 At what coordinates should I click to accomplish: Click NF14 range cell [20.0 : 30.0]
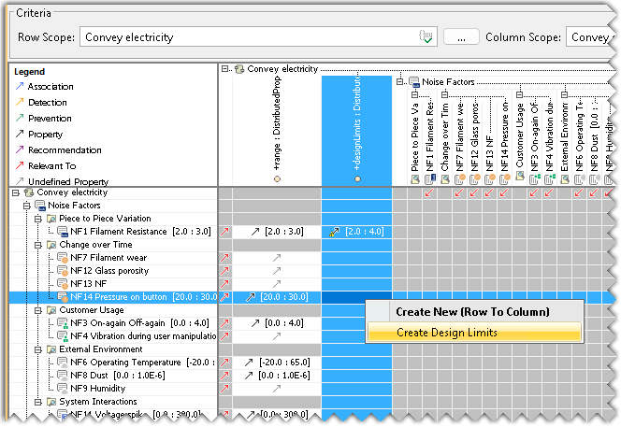click(277, 297)
